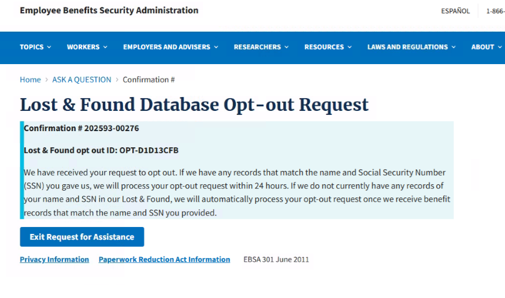Open the RESEARCHERS menu
Screen dimensions: 505x298
pyautogui.click(x=261, y=47)
